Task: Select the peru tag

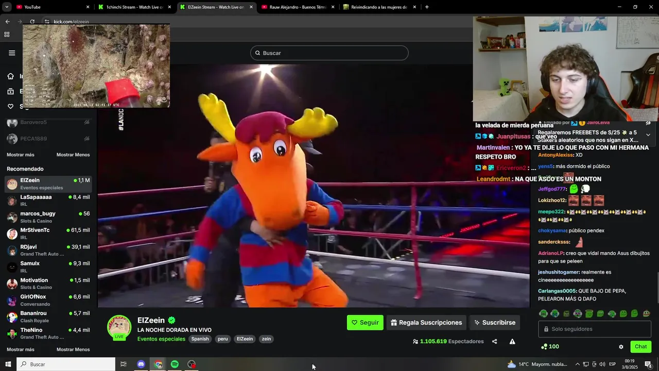Action: click(222, 339)
